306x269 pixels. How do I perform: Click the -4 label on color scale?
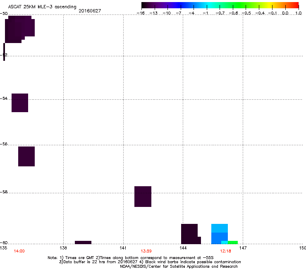[x=191, y=13]
